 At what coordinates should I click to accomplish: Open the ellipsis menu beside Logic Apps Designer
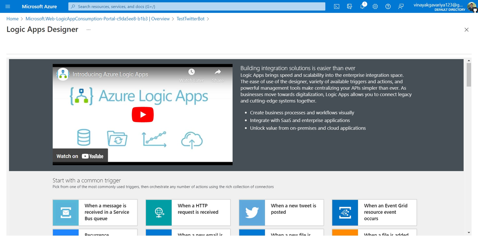coord(89,30)
